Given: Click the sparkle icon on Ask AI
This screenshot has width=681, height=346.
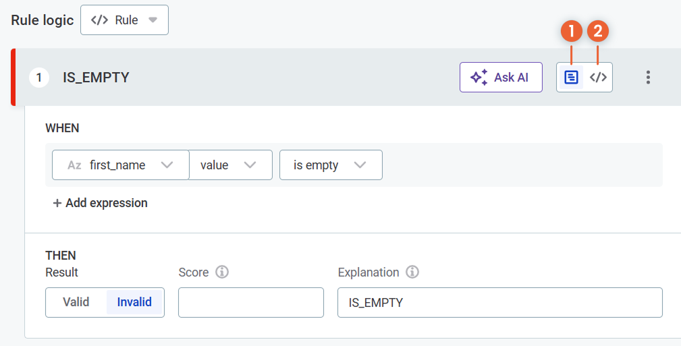Looking at the screenshot, I should 479,77.
